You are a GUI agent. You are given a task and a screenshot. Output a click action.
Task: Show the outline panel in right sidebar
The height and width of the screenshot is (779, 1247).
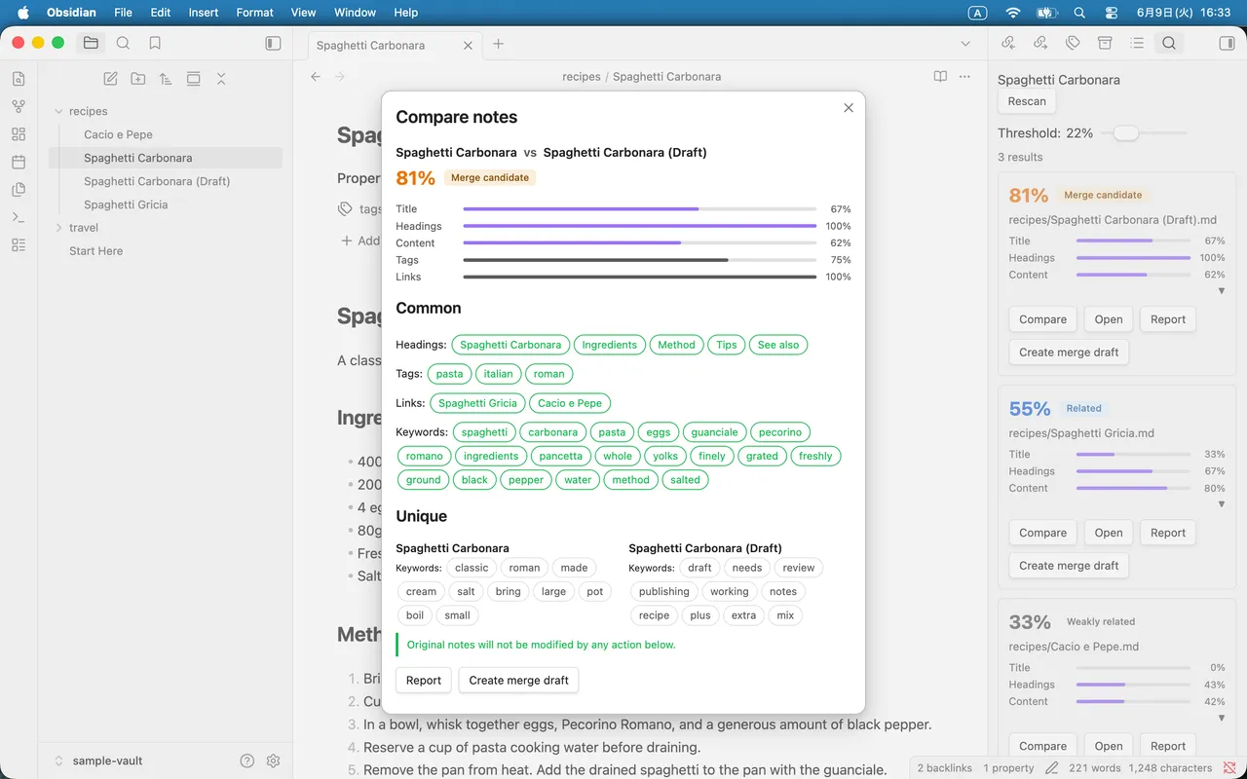pyautogui.click(x=1137, y=43)
